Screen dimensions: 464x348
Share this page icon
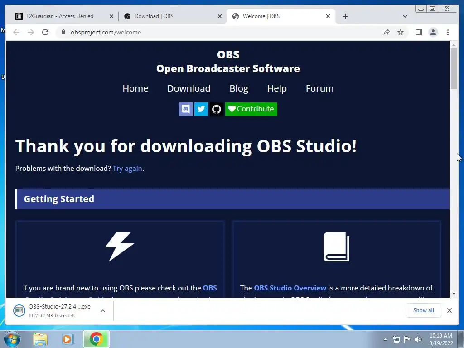[x=386, y=32]
